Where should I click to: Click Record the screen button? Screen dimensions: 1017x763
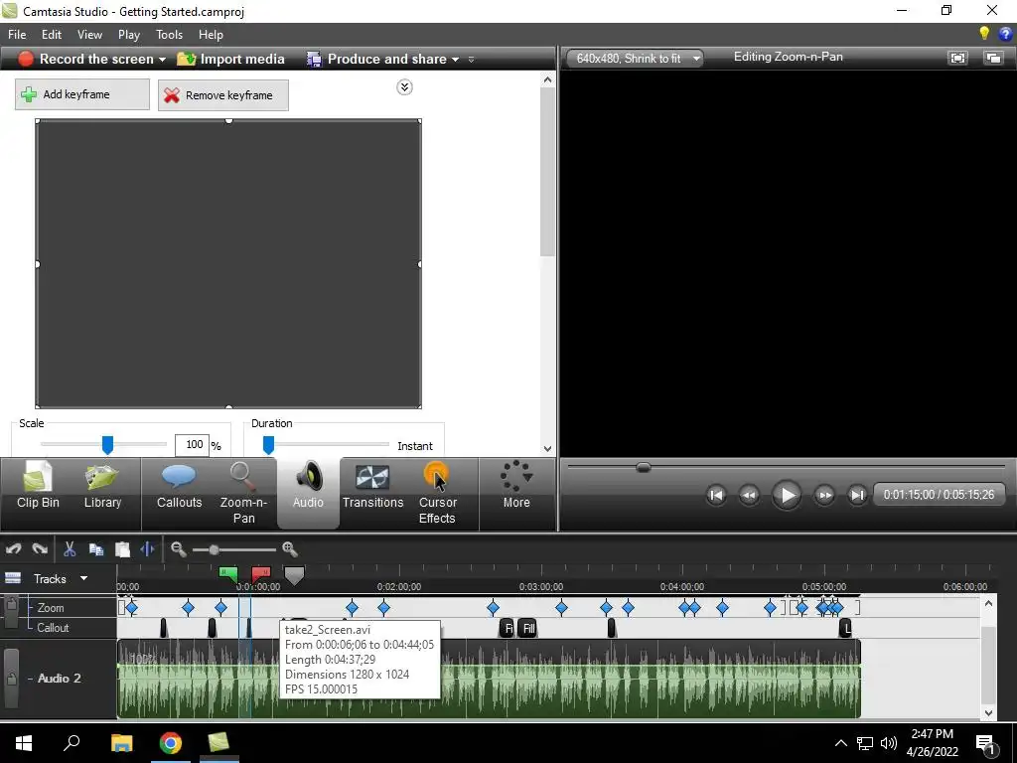point(85,59)
